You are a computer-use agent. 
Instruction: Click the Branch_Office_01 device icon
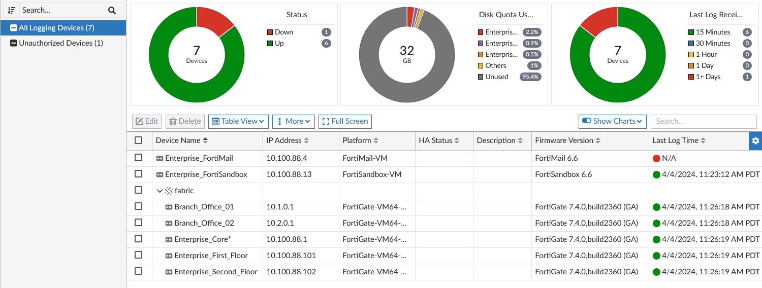[x=169, y=207]
